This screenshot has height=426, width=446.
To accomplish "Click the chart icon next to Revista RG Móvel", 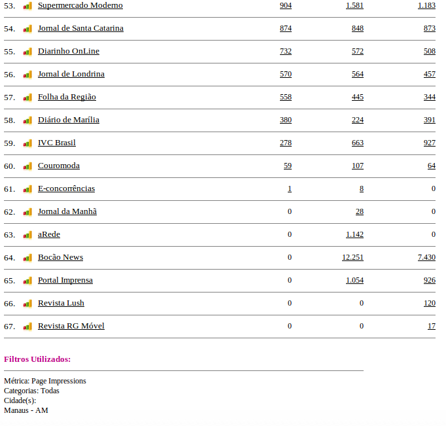I will point(27,327).
